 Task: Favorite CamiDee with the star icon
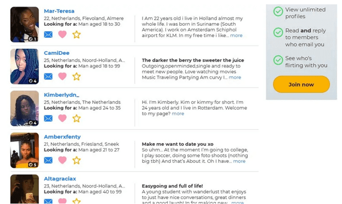point(77,77)
